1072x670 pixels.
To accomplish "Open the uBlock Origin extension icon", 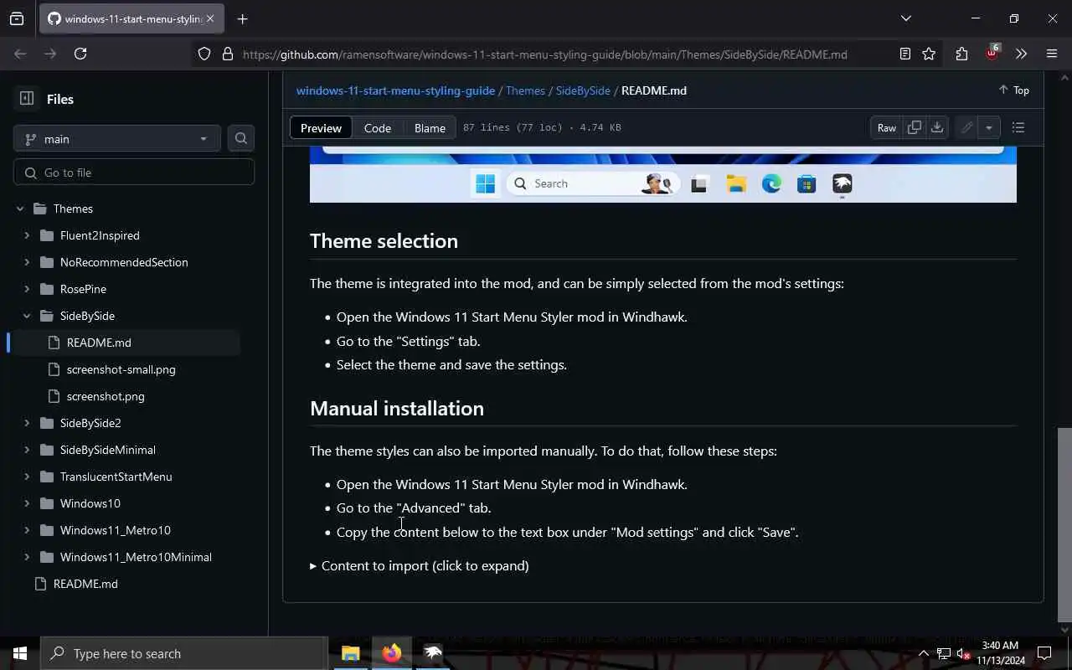I will [x=992, y=54].
